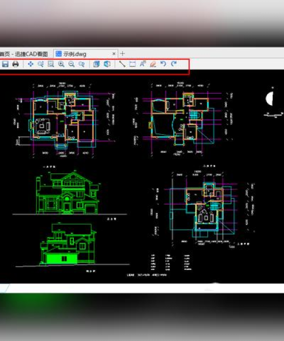Click the zoom window icon
Screen dimensions: 284x341
(41, 64)
